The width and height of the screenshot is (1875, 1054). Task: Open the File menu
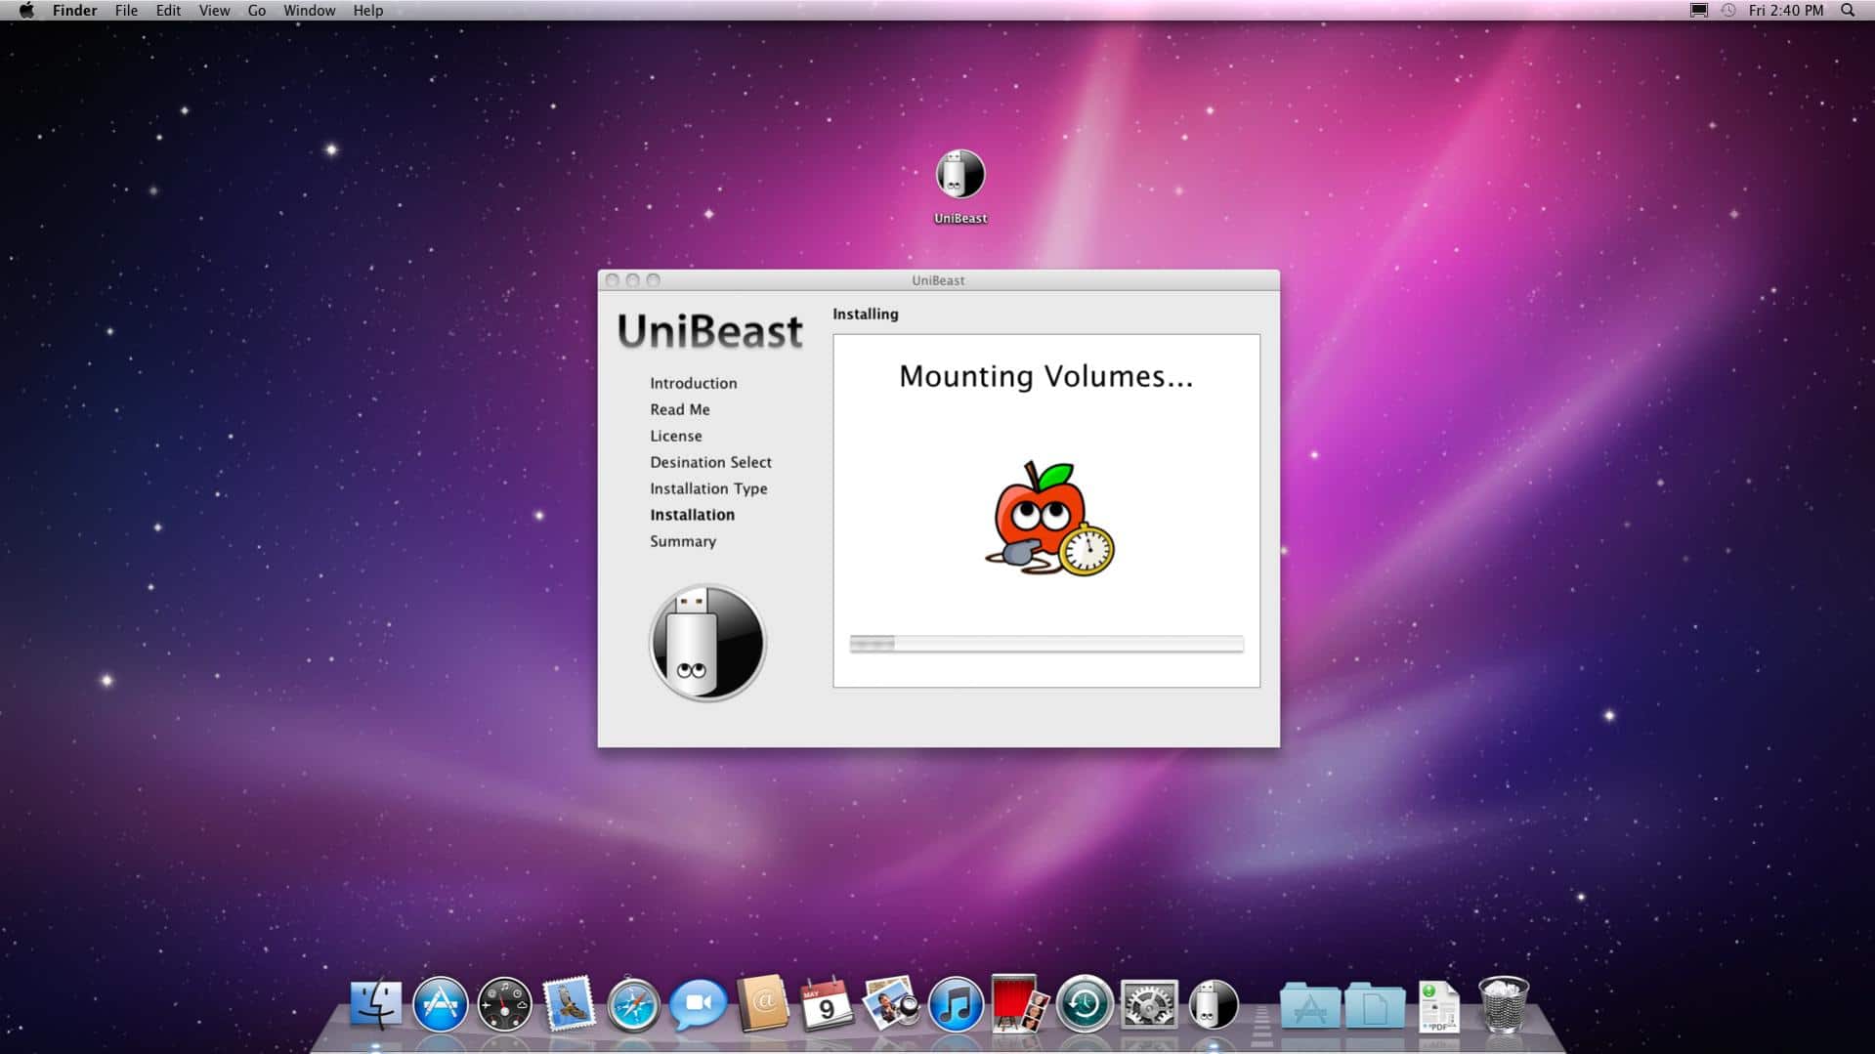pos(126,10)
